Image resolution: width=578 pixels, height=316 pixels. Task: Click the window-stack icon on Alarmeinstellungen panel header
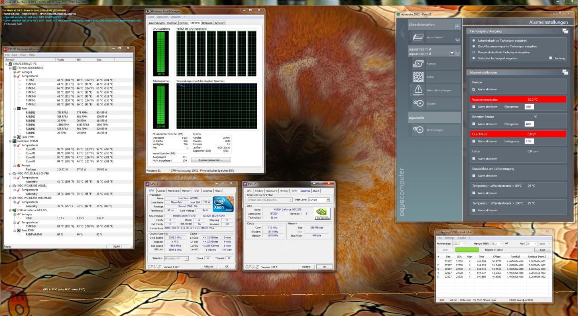pos(565,72)
